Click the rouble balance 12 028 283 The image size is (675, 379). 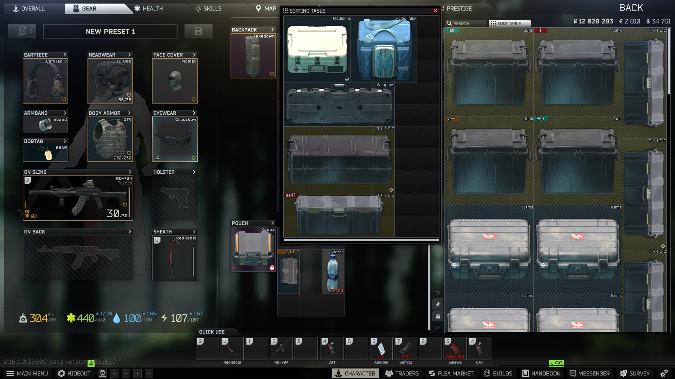pyautogui.click(x=593, y=21)
